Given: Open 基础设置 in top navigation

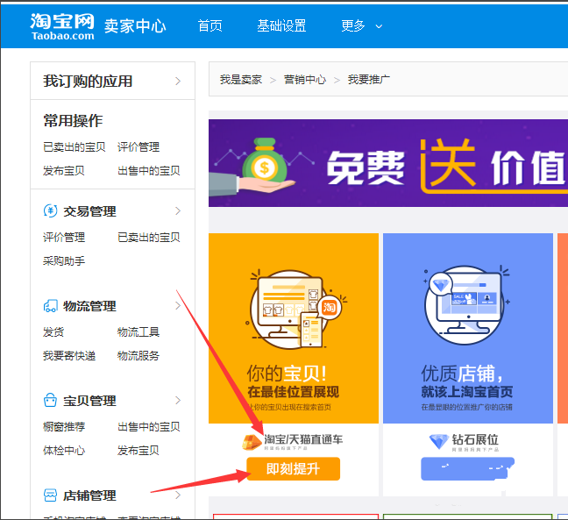Looking at the screenshot, I should coord(281,26).
